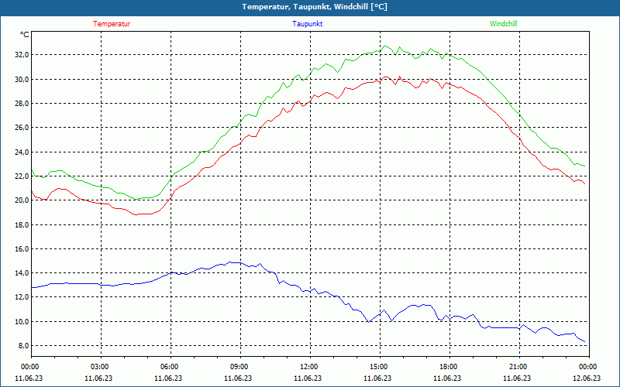This screenshot has height=387, width=620.
Task: Click the 09:00 time axis label
Action: coord(238,367)
